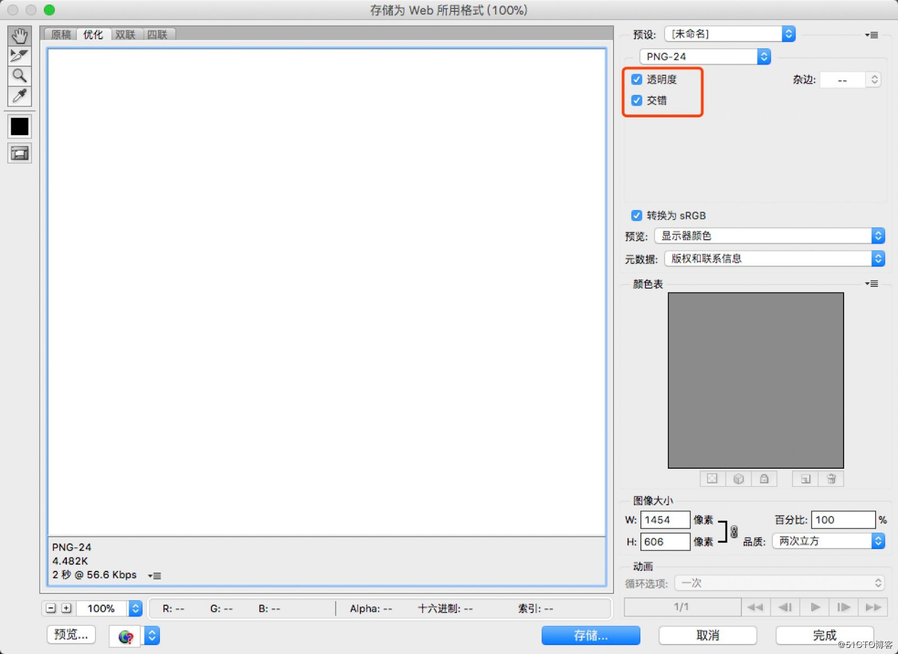The width and height of the screenshot is (898, 654).
Task: Click the zoom in plus button
Action: 66,609
